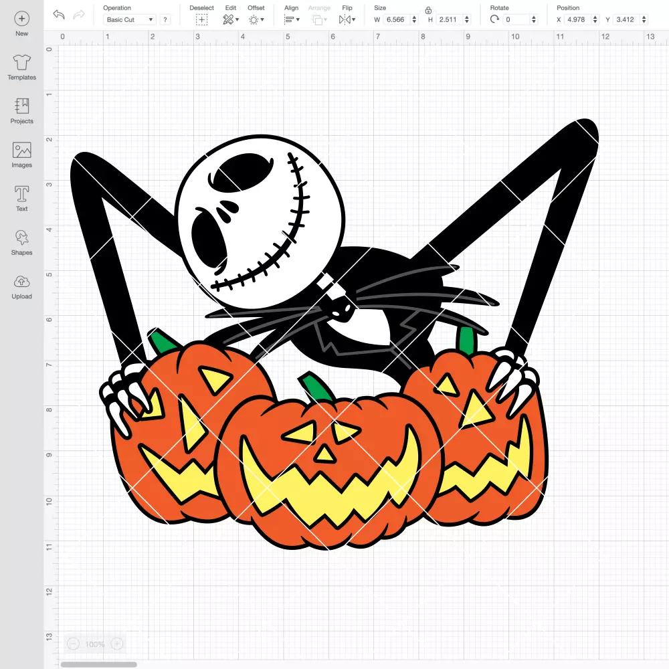
Task: Open the Shapes panel
Action: click(x=22, y=243)
